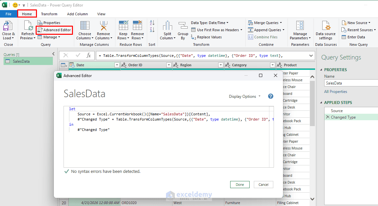Click the ORD1020 cell in row 20
378x206 pixels.
tap(146, 203)
